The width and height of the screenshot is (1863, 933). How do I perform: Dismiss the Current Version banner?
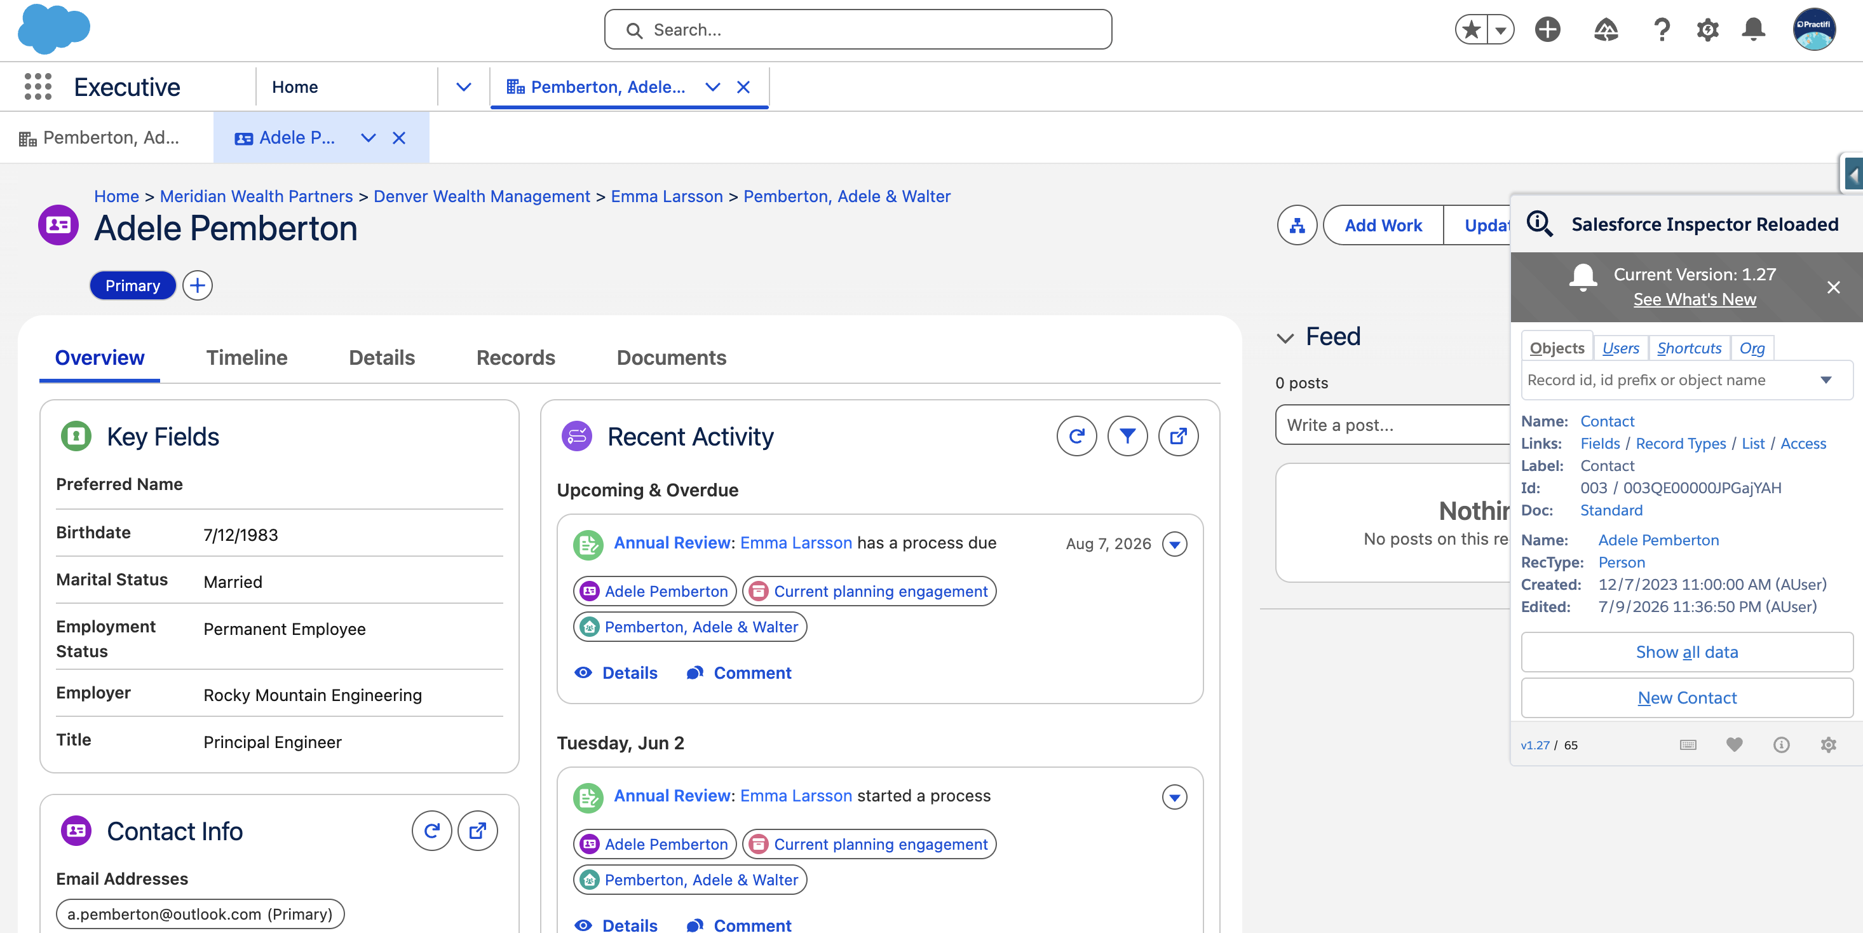(x=1833, y=287)
